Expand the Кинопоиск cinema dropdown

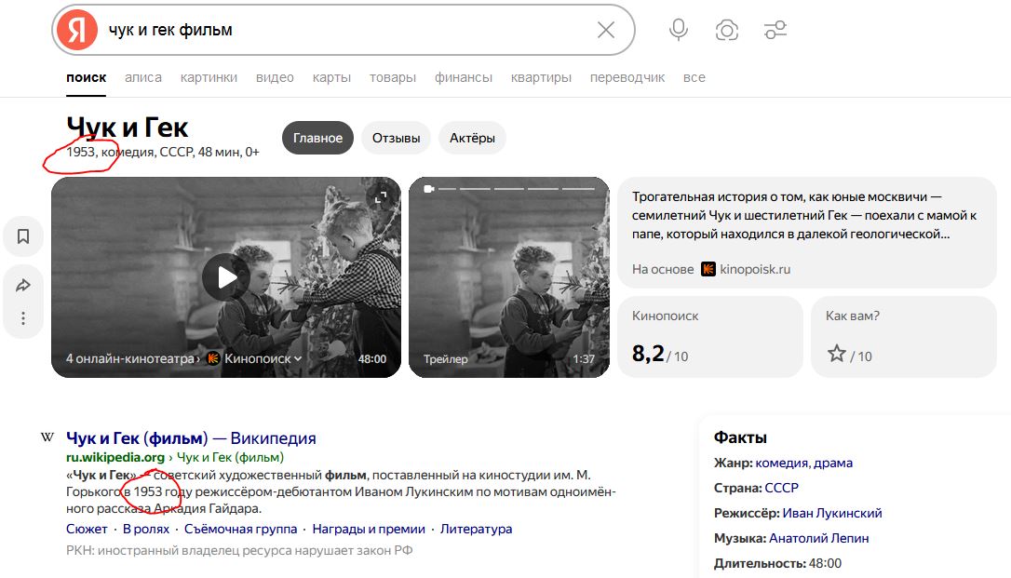coord(255,359)
